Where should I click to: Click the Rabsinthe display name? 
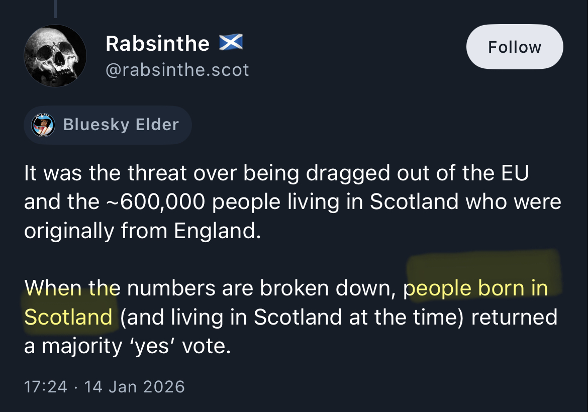157,44
